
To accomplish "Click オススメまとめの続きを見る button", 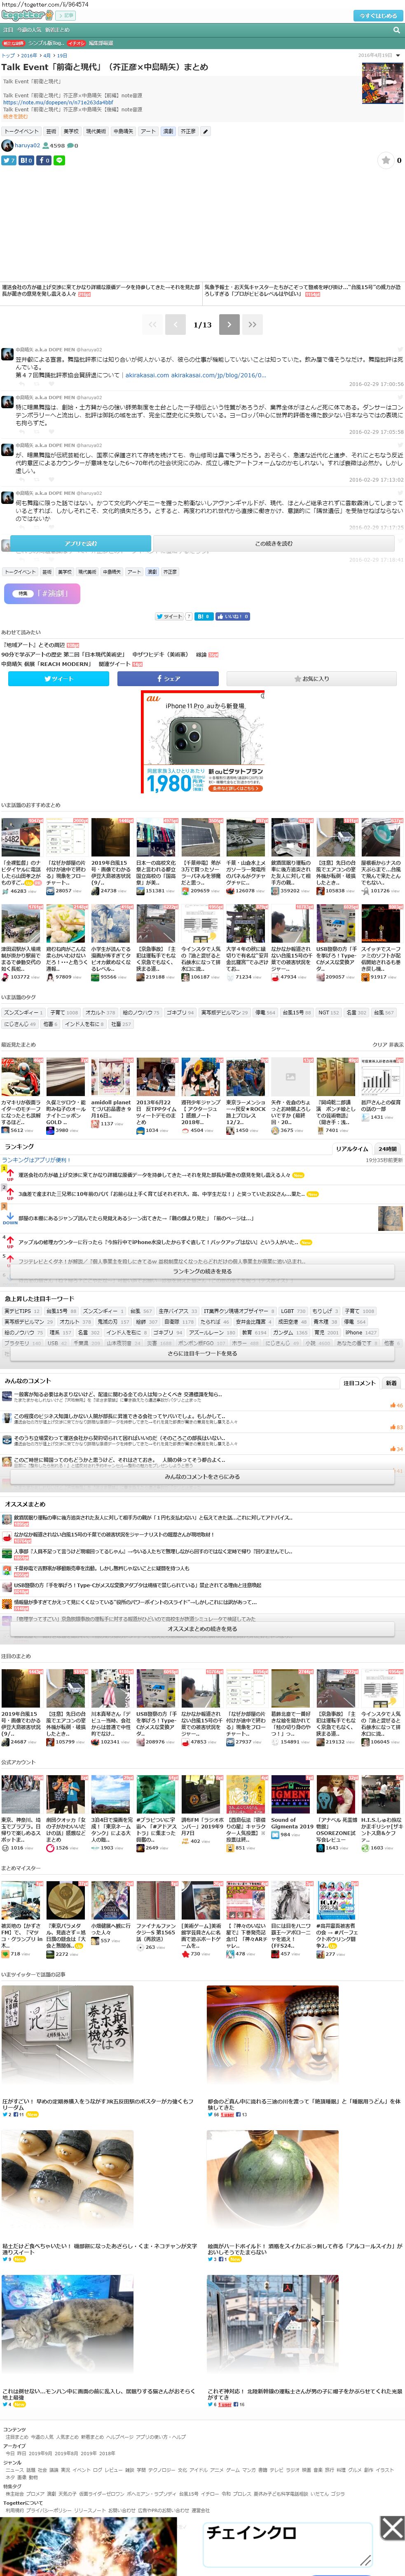I will click(202, 1628).
